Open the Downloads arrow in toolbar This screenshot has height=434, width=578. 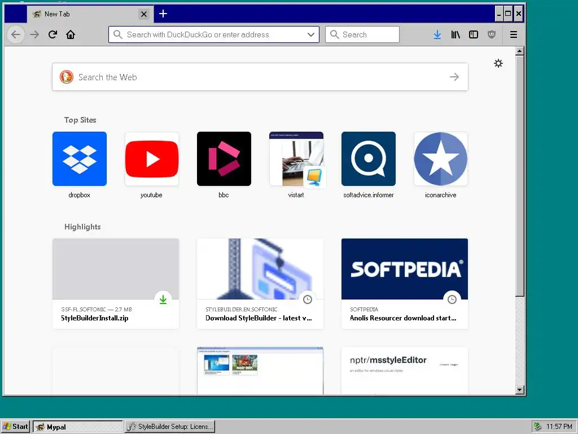437,34
